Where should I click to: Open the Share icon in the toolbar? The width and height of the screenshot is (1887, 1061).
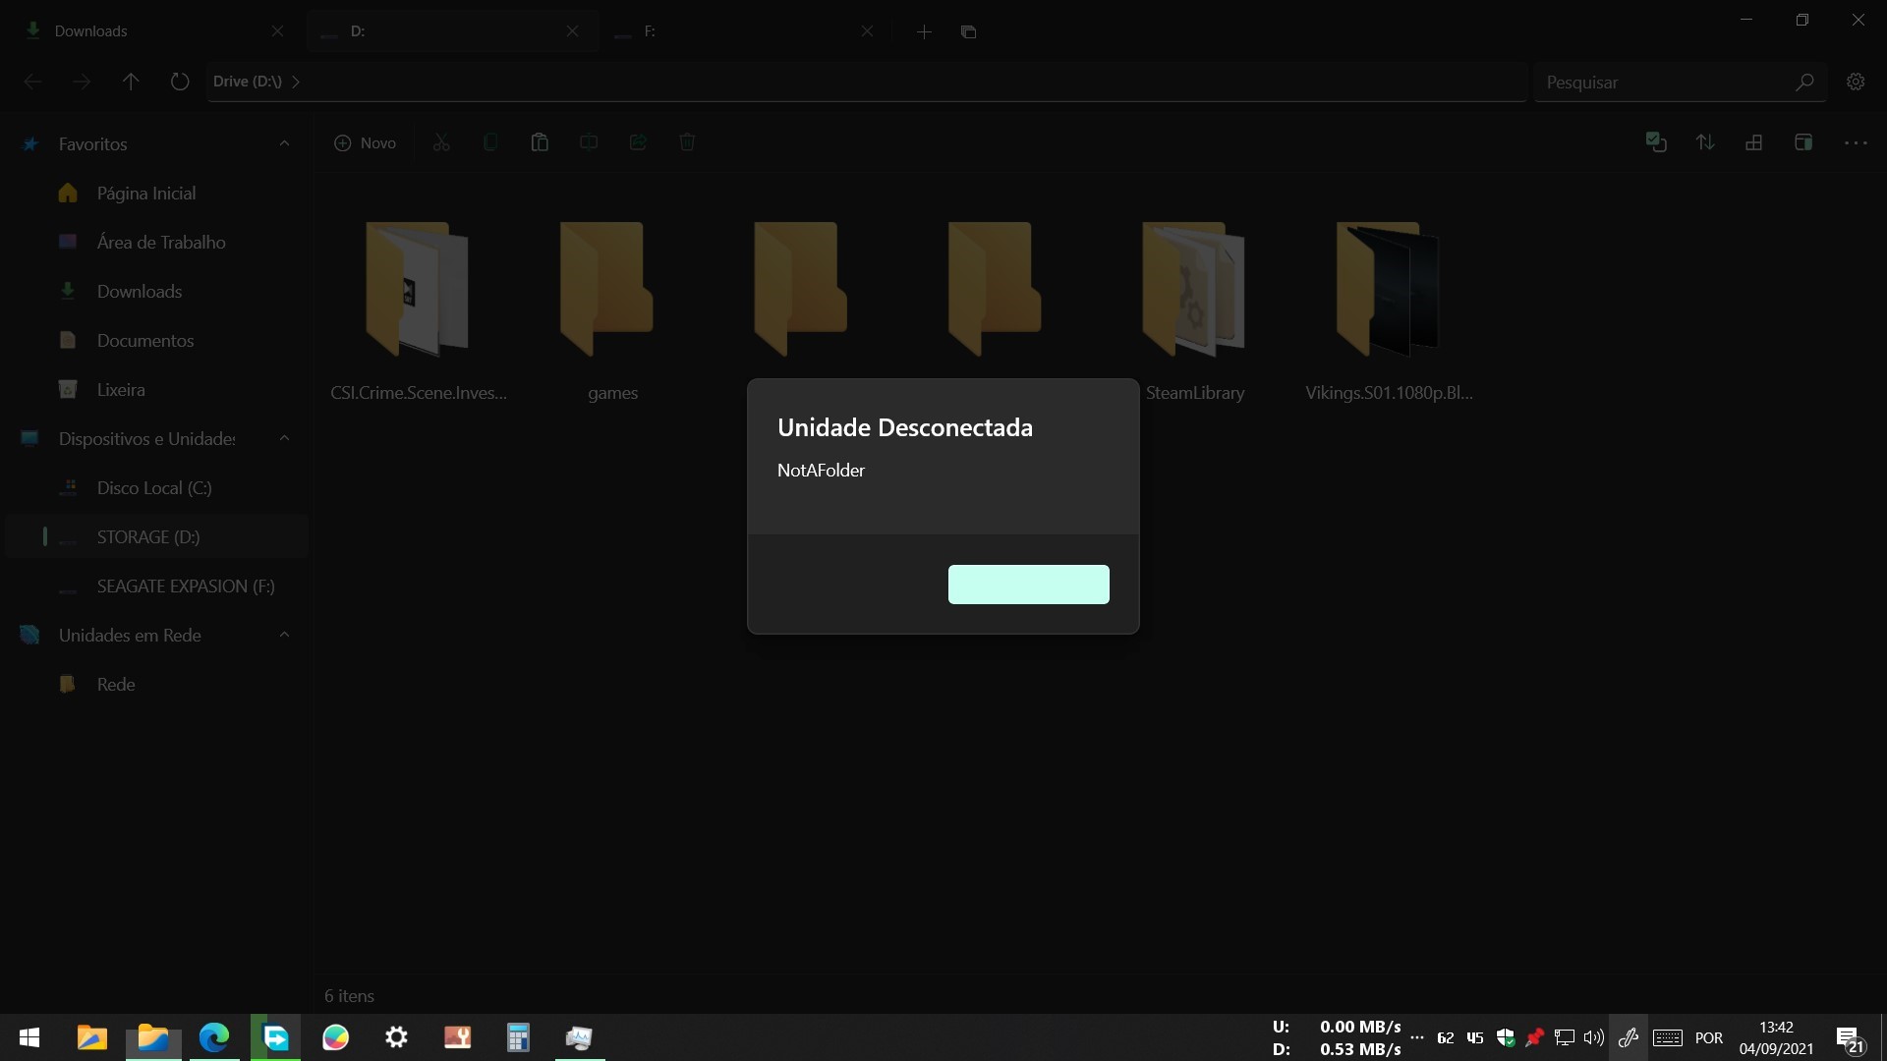(638, 142)
